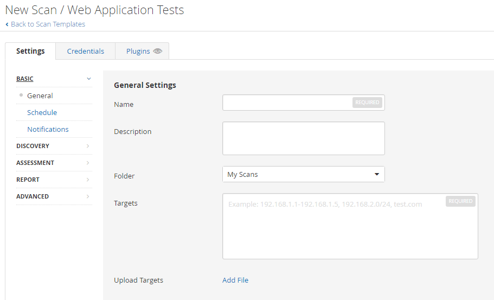Click inside the Targets text box
This screenshot has height=300, width=494.
[x=350, y=231]
